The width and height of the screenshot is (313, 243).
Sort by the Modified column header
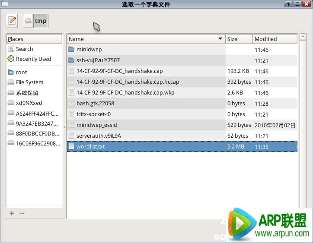(275, 39)
